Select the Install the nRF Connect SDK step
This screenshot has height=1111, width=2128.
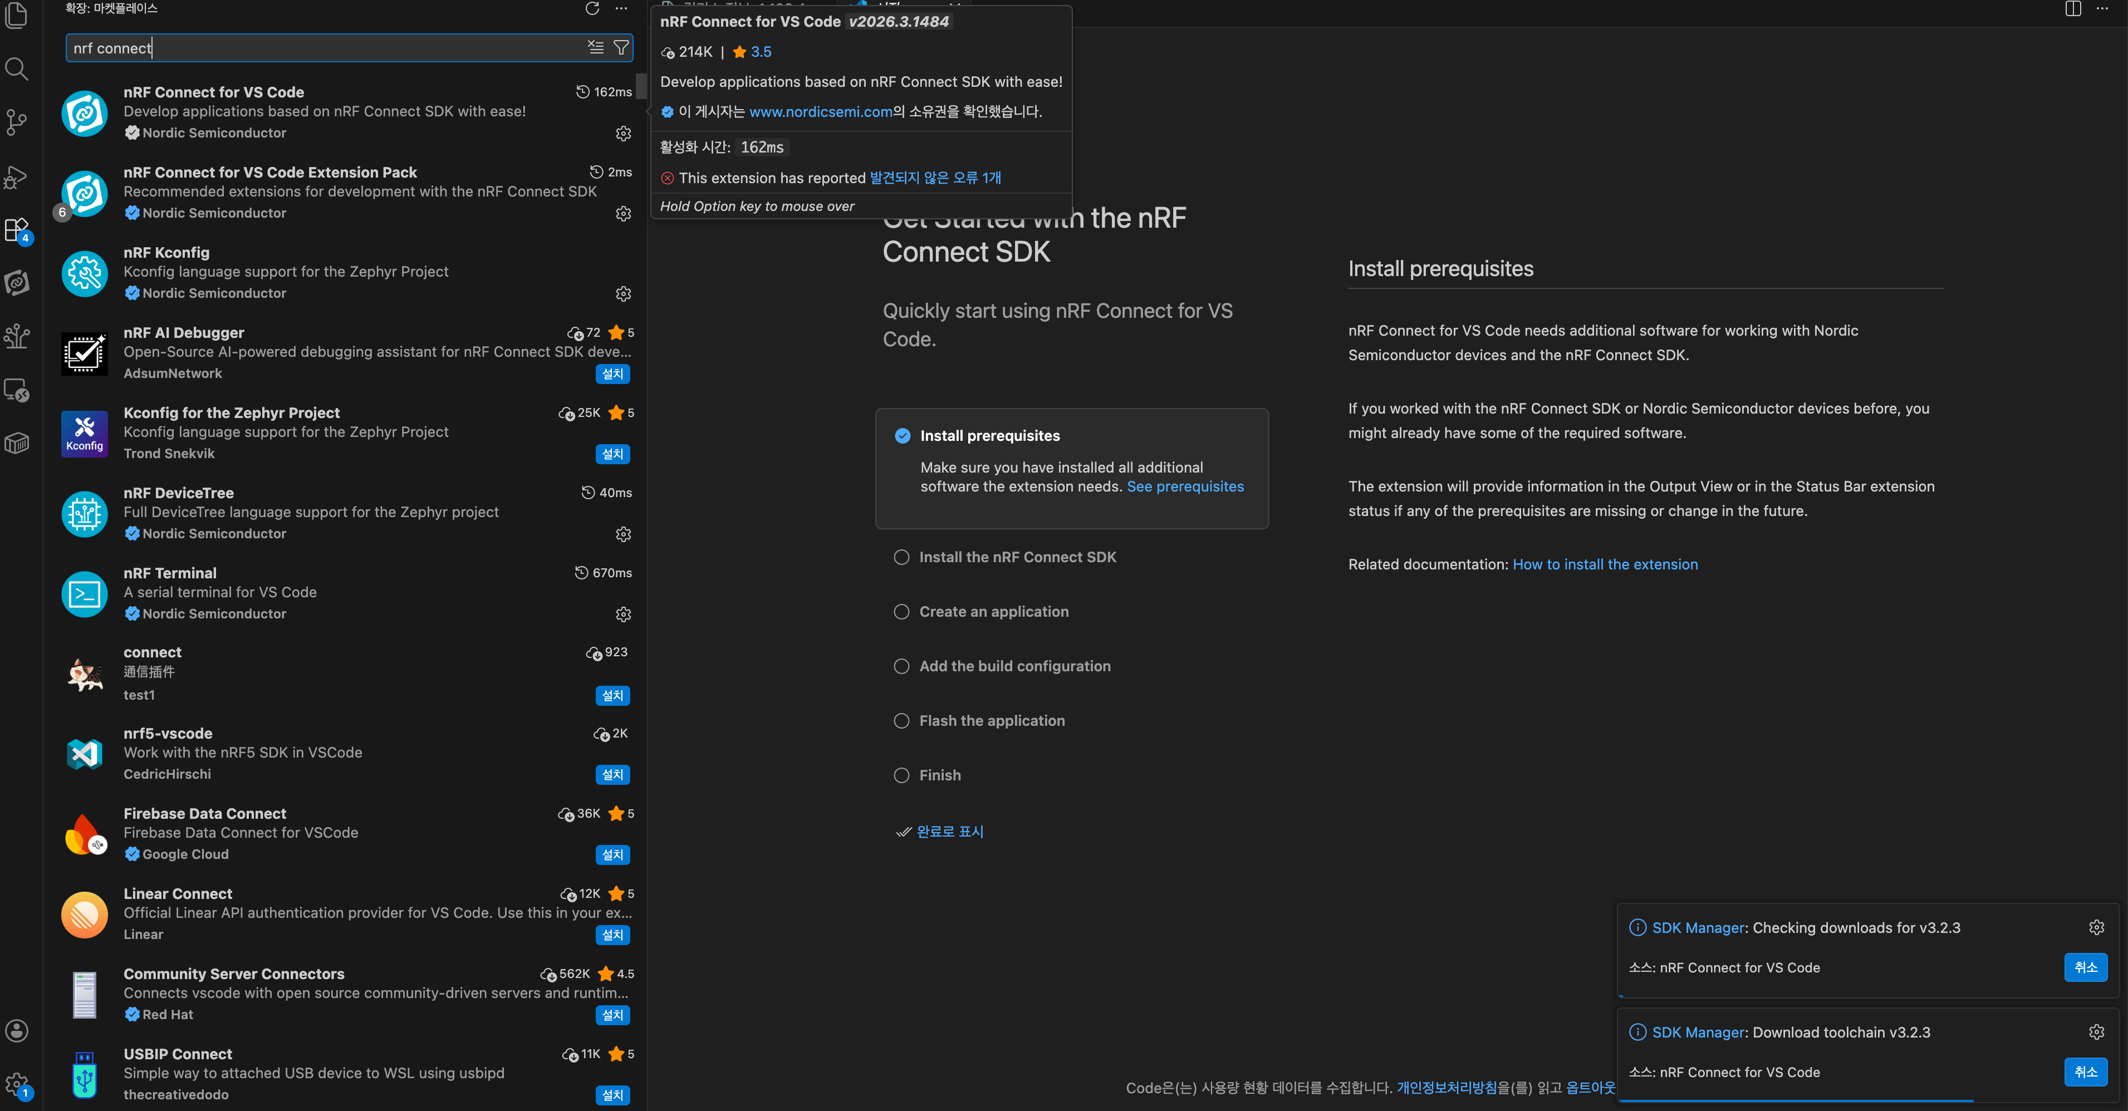[x=1017, y=558]
